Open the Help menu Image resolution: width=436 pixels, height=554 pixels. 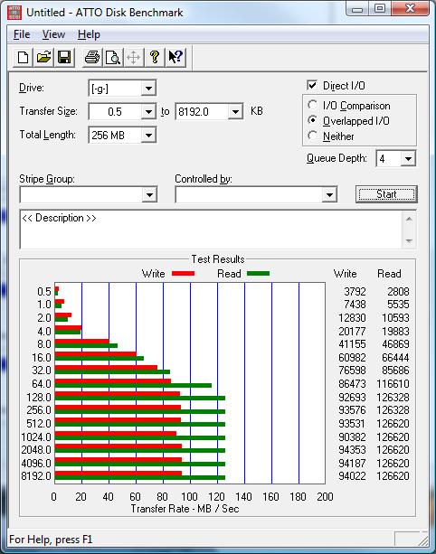coord(89,34)
